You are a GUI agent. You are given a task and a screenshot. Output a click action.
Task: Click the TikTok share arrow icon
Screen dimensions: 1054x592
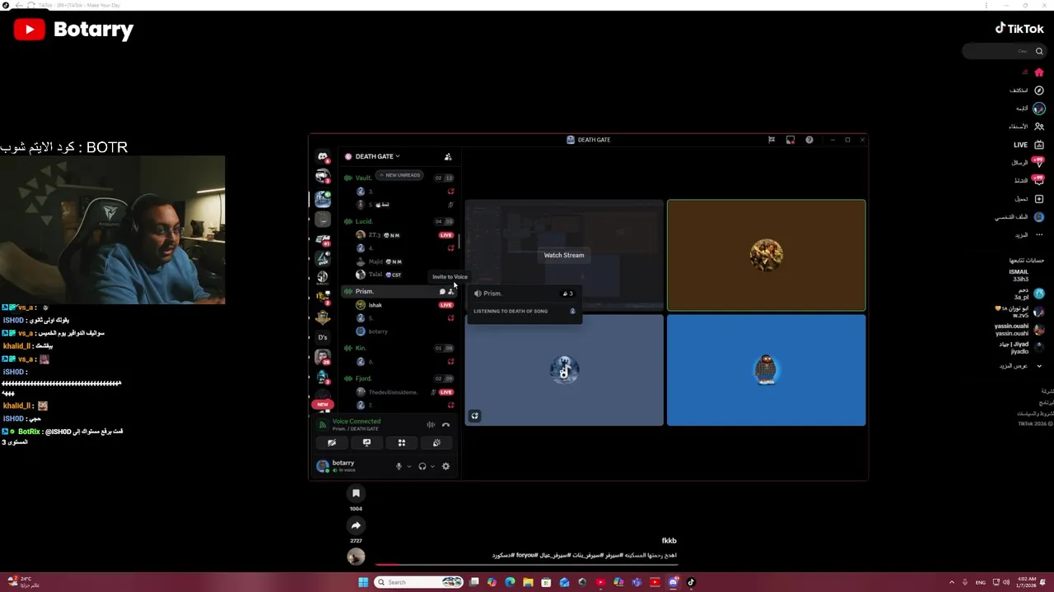click(x=356, y=525)
